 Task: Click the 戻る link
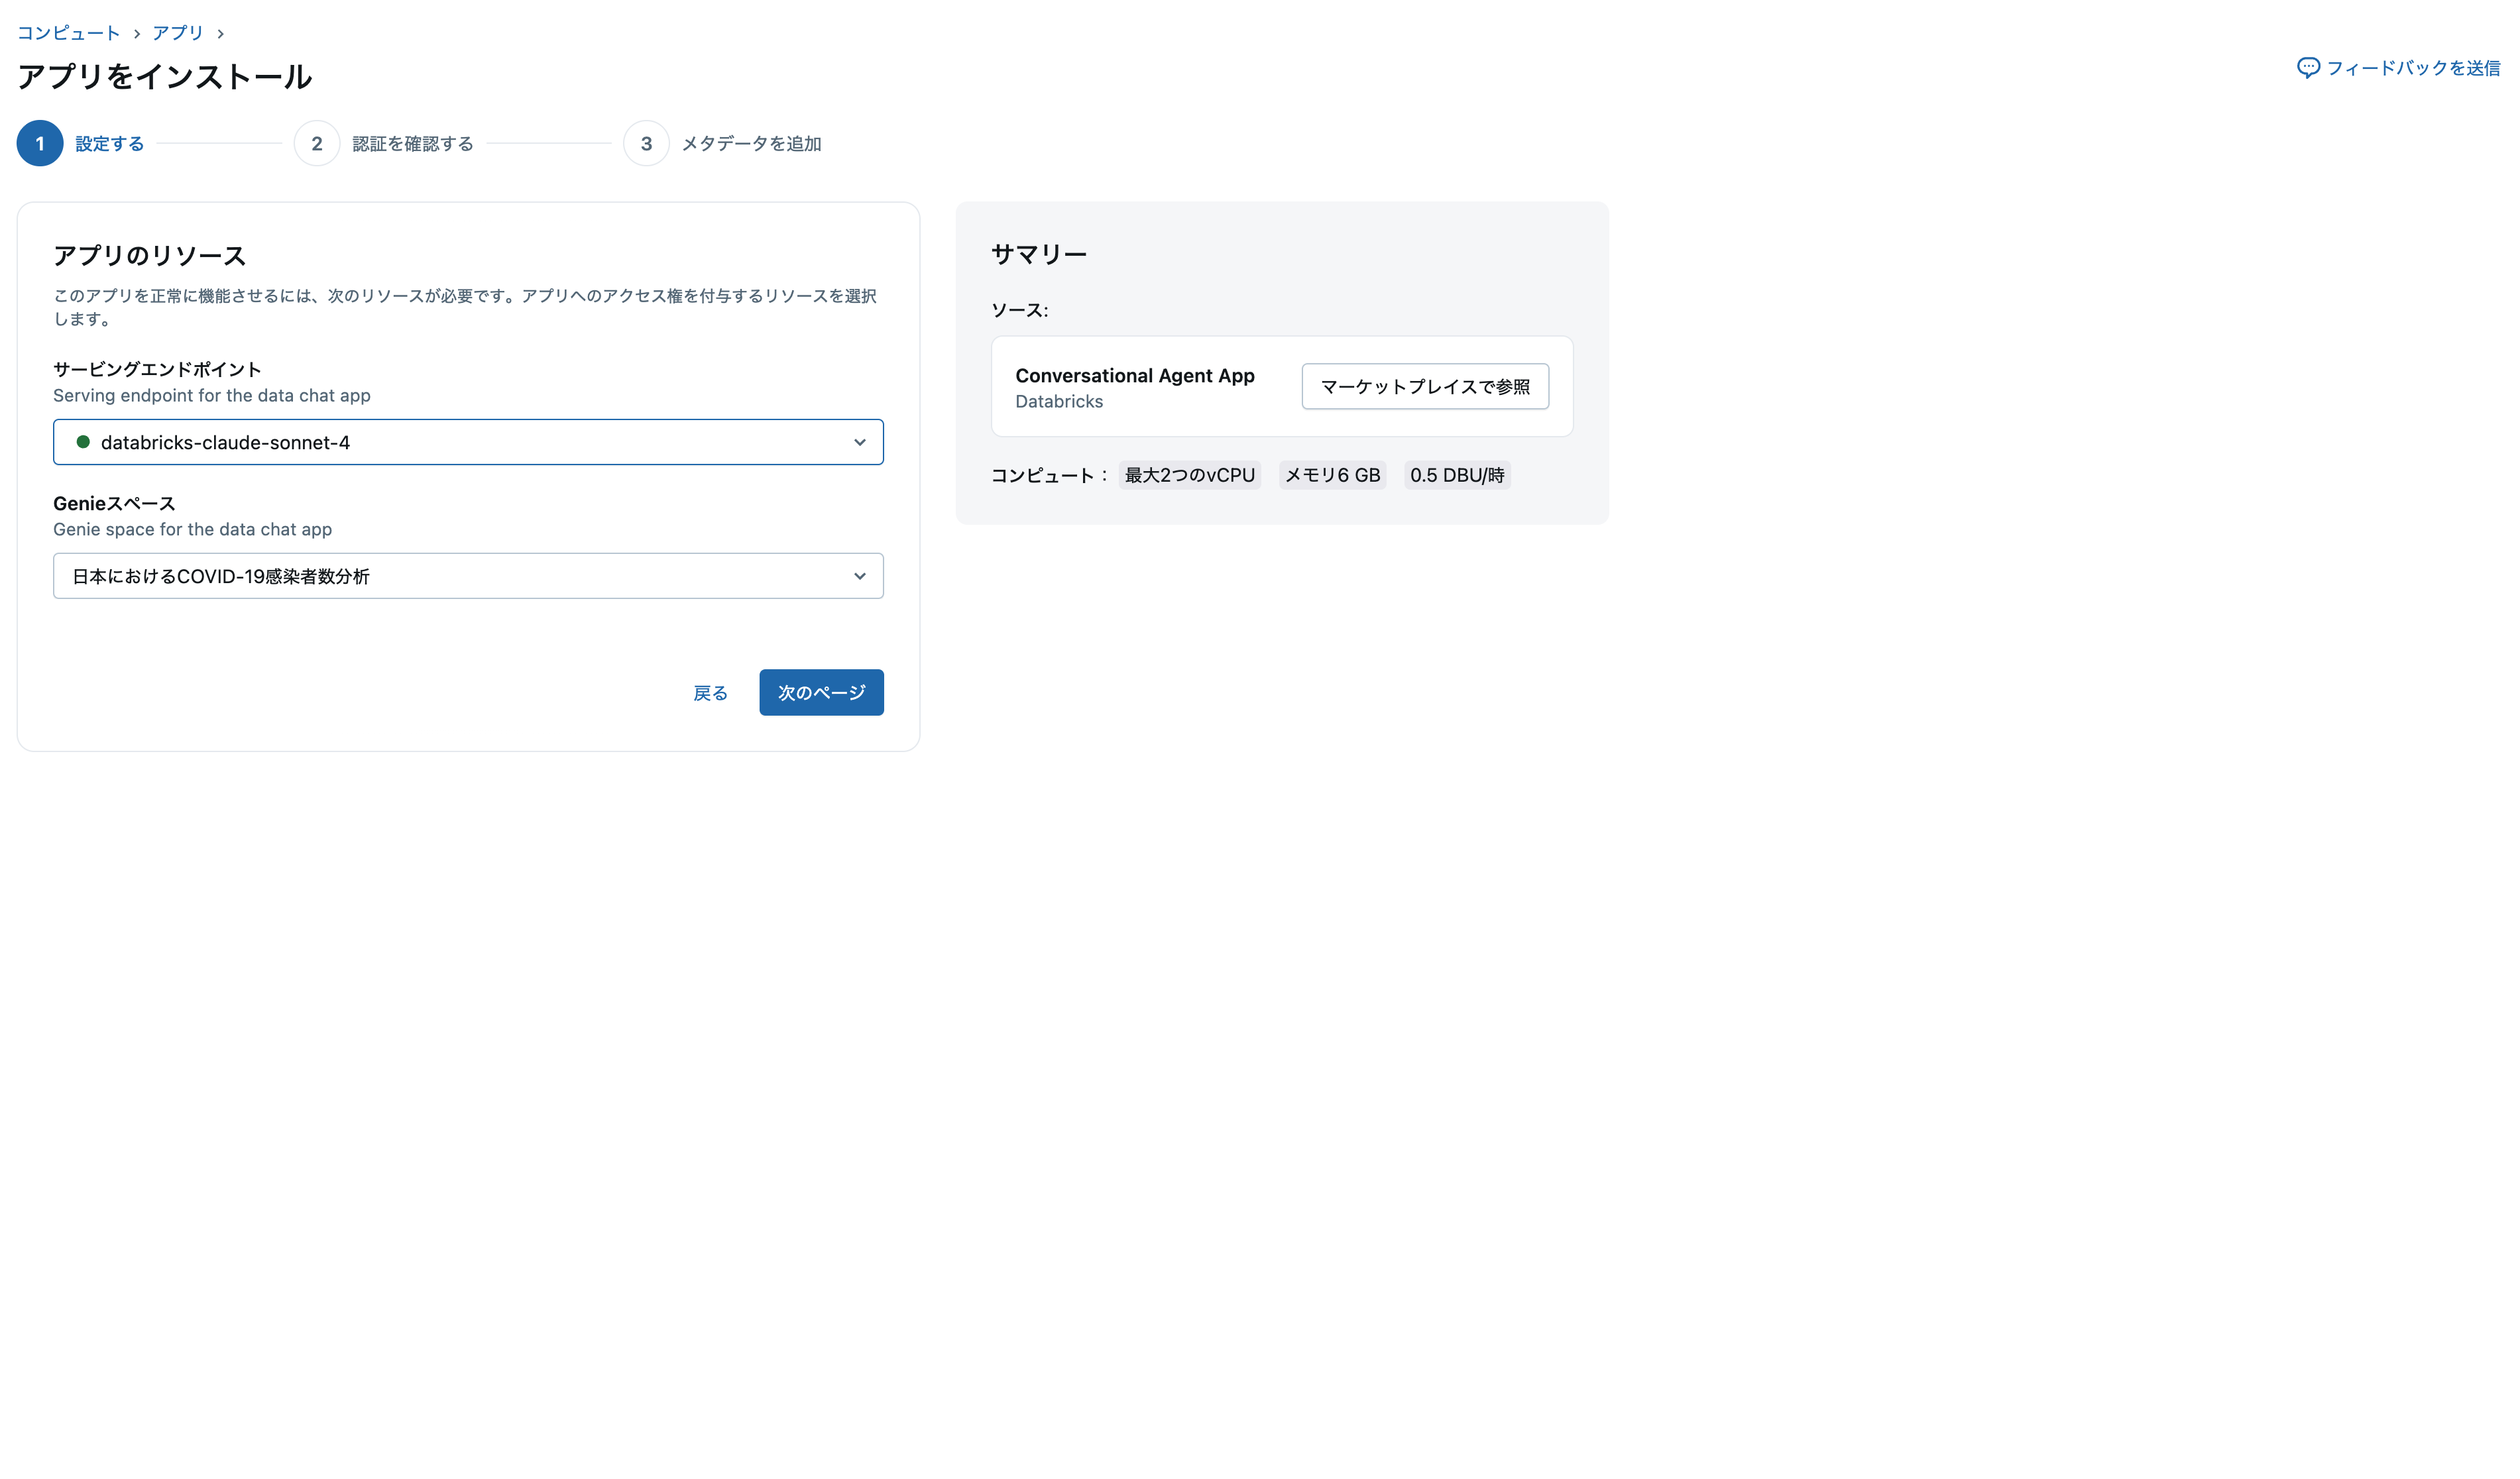click(710, 692)
